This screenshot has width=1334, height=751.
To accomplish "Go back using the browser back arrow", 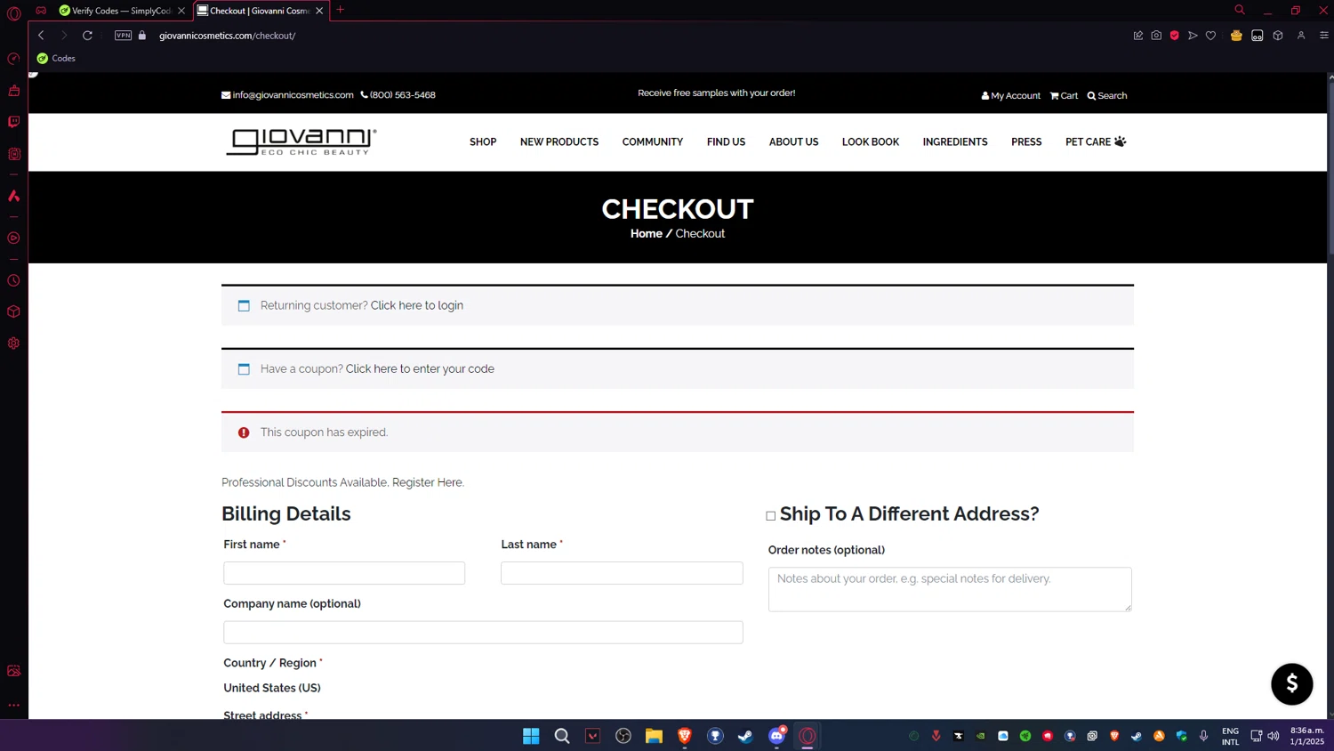I will pos(41,36).
